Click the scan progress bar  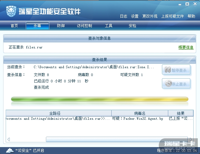[x=100, y=99]
